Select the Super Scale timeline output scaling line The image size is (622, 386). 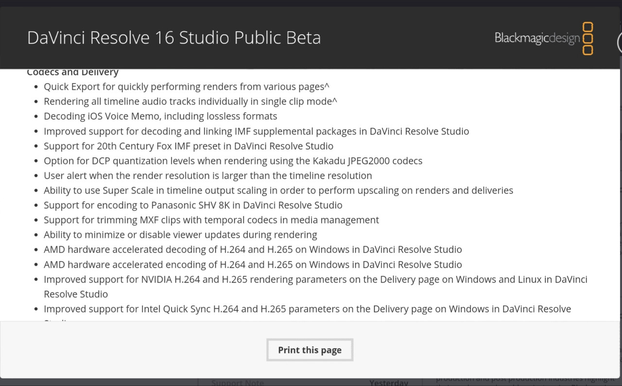pyautogui.click(x=278, y=190)
